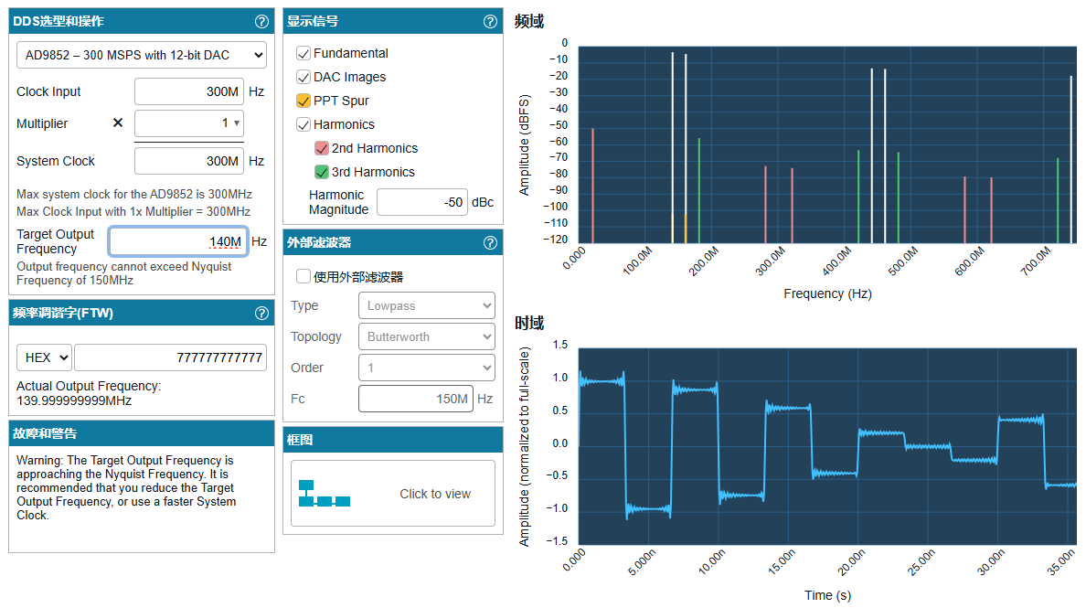This screenshot has height=608, width=1086.
Task: Uncheck the Fundamental checkbox
Action: (303, 53)
